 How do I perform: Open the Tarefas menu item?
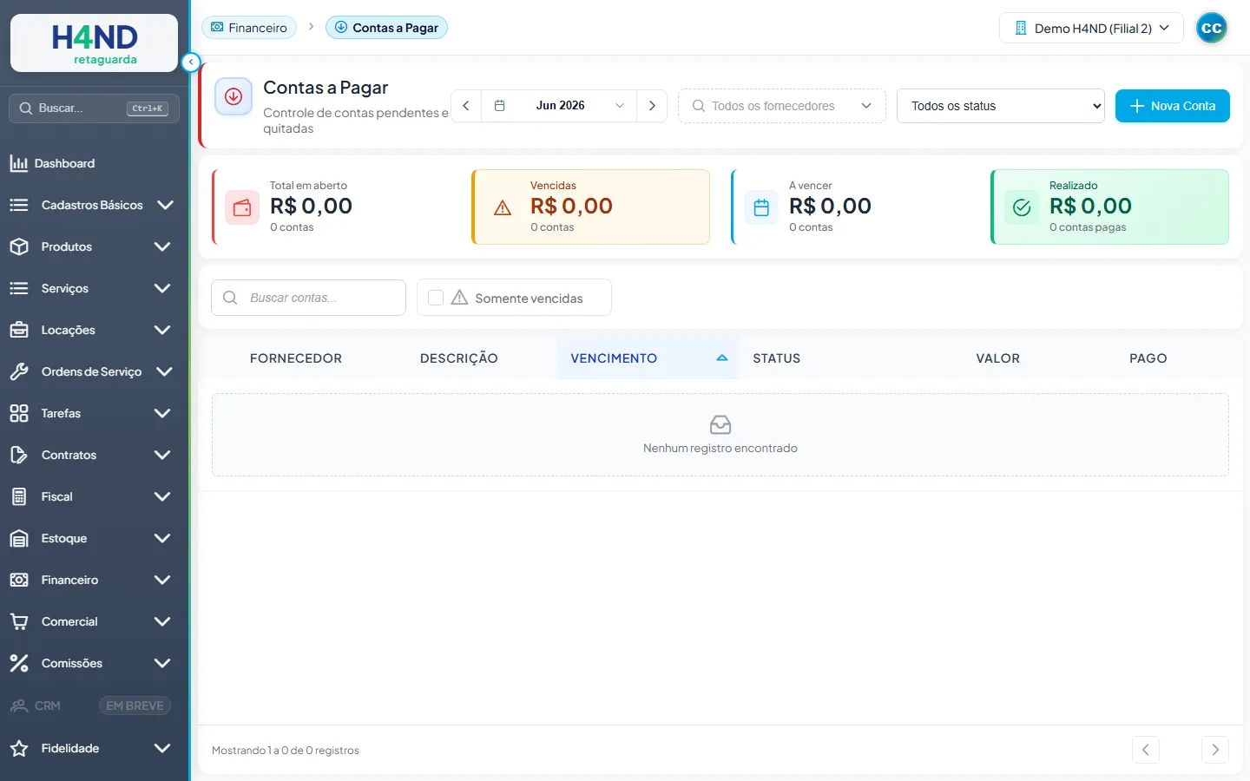pos(95,413)
